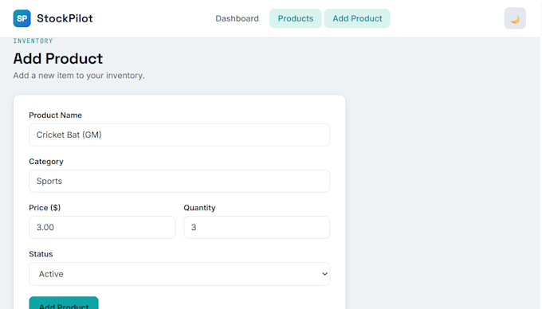Select the Add Product nav tab
Image resolution: width=542 pixels, height=309 pixels.
coord(357,18)
